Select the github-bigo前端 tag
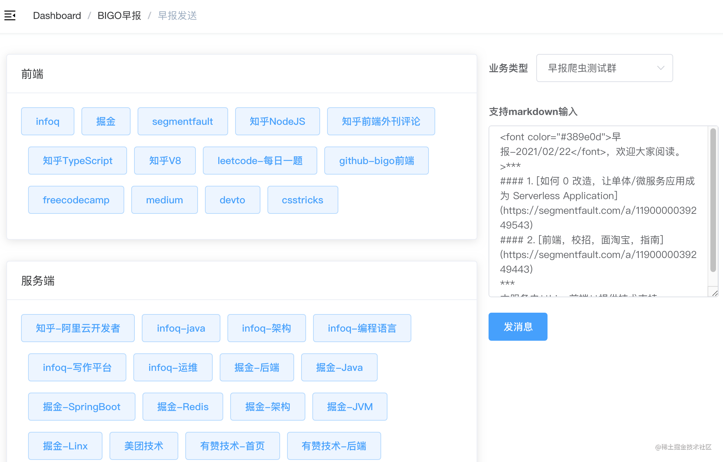723x462 pixels. point(376,161)
